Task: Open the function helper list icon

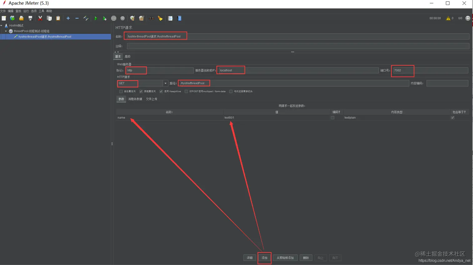Action: coord(170,18)
